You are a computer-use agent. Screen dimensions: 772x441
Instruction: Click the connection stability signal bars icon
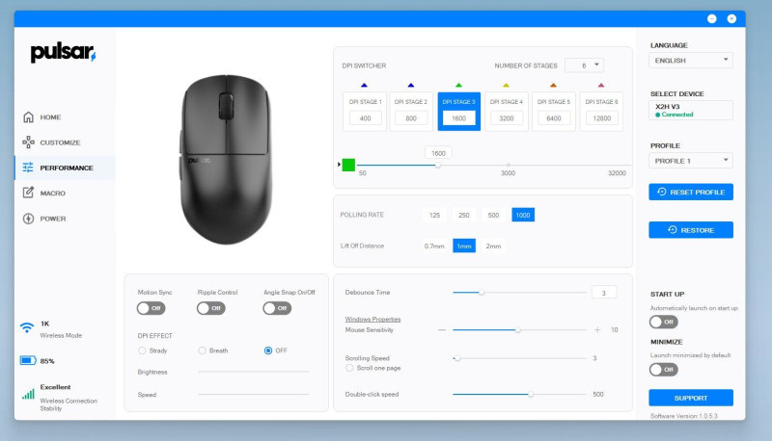pos(28,394)
